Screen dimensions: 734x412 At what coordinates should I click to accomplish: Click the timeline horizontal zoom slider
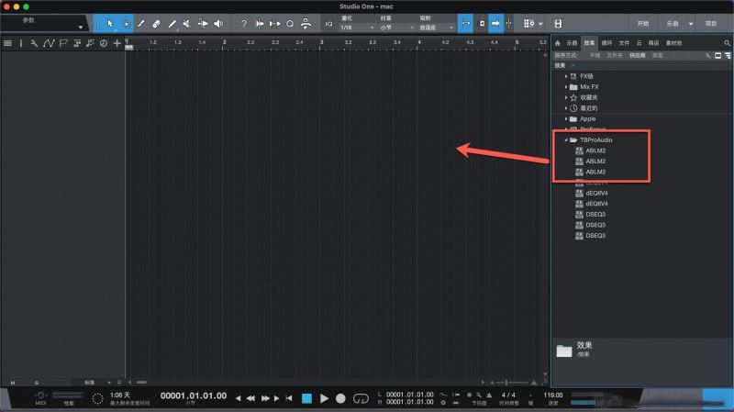pyautogui.click(x=506, y=381)
